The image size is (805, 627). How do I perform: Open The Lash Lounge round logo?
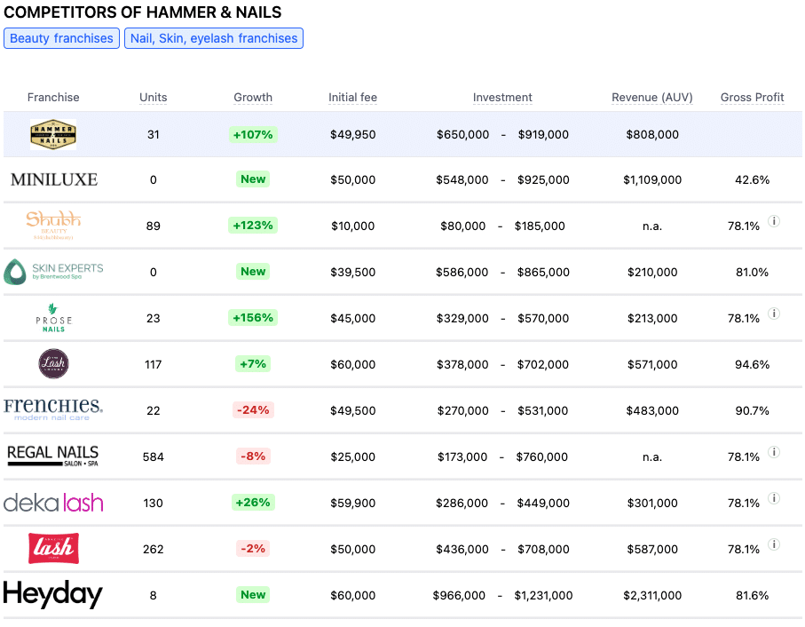coord(53,364)
